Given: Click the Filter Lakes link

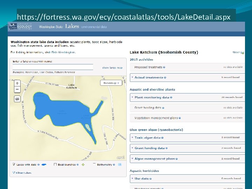Looking at the screenshot, I should [23, 173].
